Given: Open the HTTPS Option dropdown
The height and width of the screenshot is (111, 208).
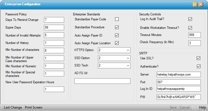Looking at the screenshot, I should coord(114,50).
